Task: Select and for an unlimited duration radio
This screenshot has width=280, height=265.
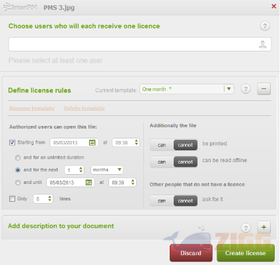Action: (18, 158)
